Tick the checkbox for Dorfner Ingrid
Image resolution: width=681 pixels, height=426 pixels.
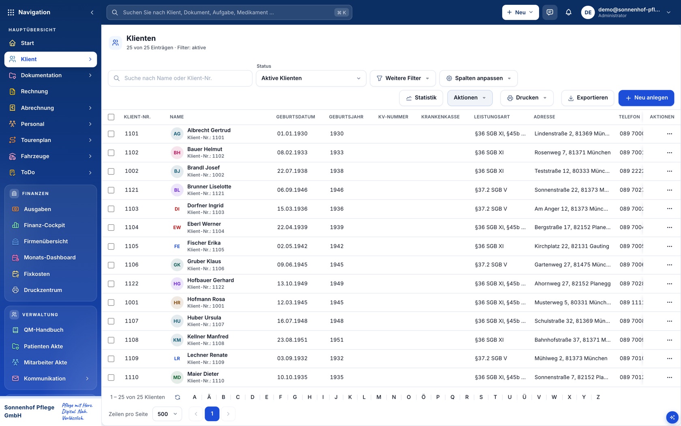[x=111, y=209]
